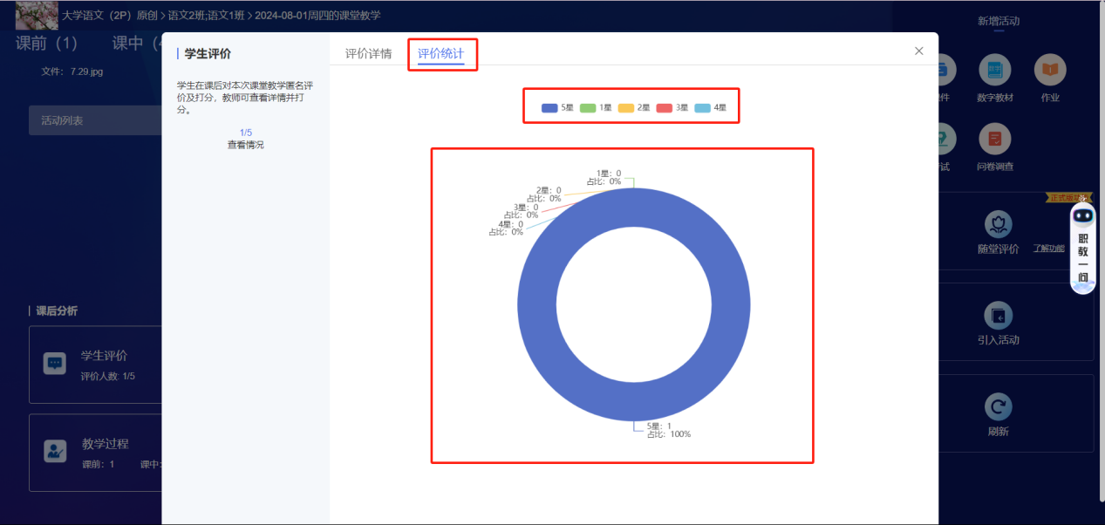
Task: Click the 教学过程 card icon
Action: [x=55, y=451]
